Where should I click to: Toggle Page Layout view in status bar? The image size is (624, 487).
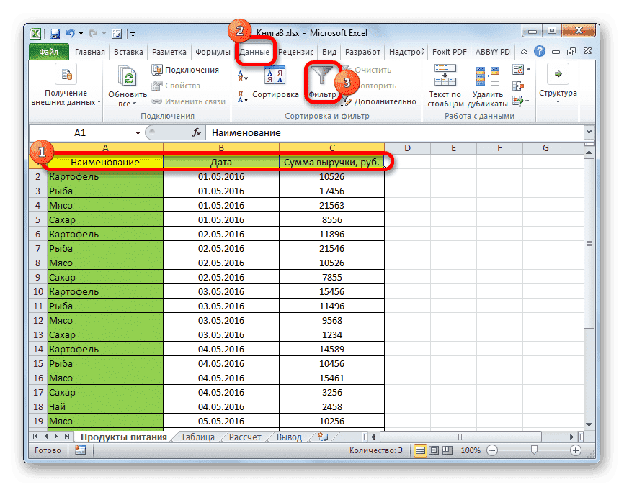pyautogui.click(x=434, y=450)
